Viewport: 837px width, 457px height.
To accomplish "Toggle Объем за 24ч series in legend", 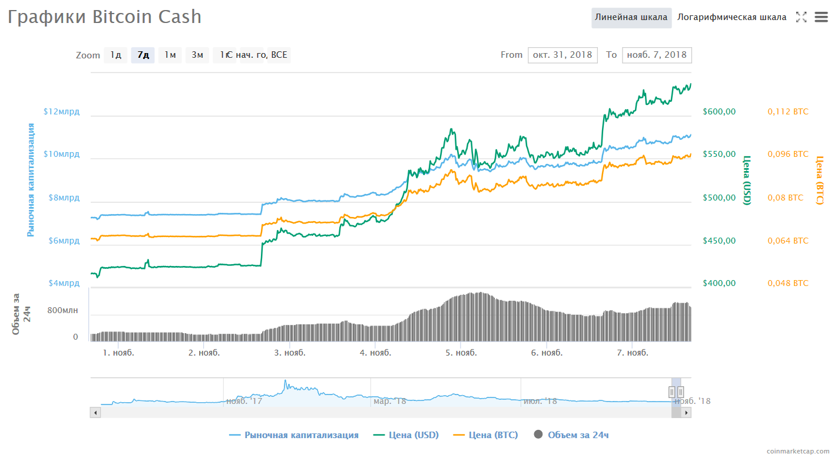I will (571, 435).
